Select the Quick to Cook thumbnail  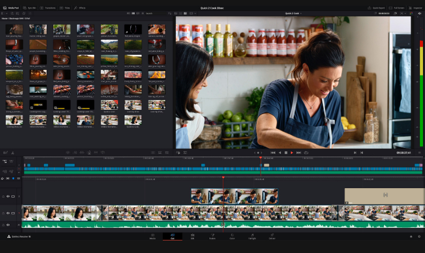pos(133,120)
